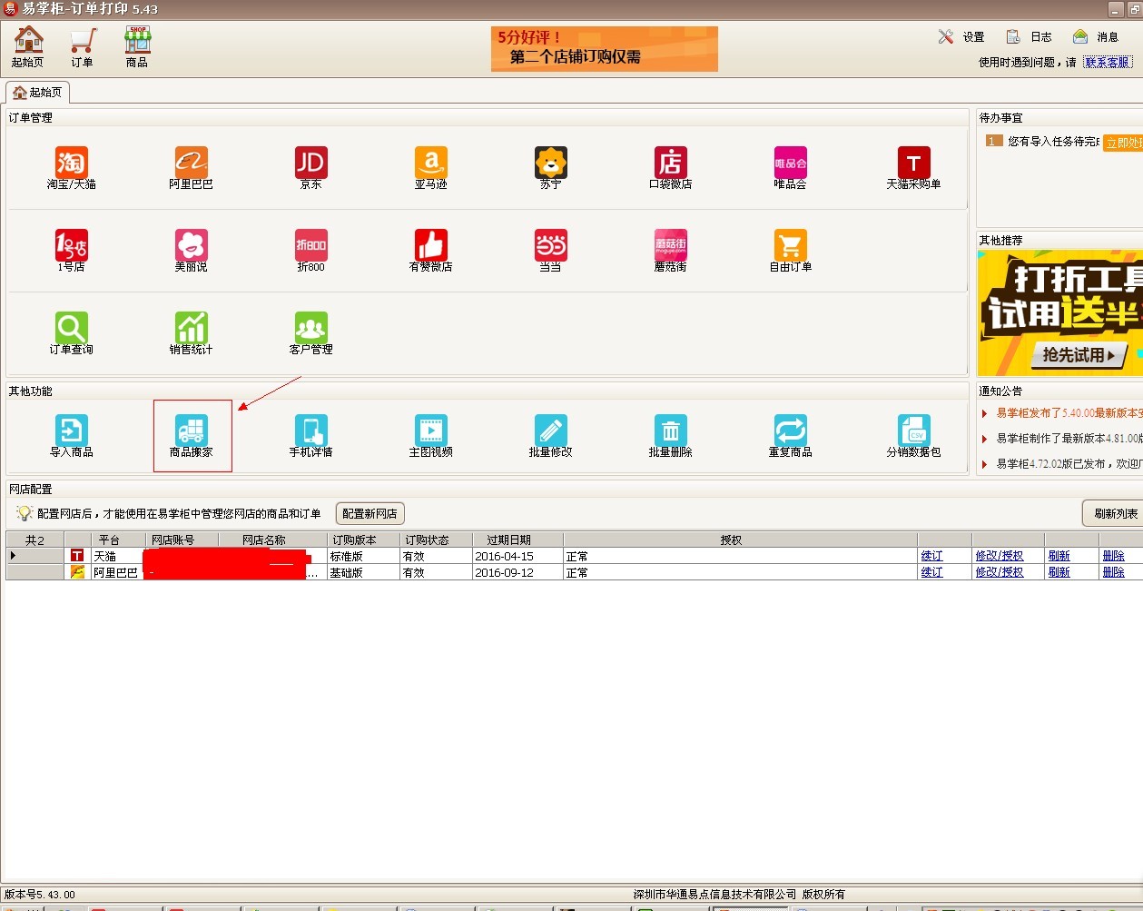This screenshot has height=911, width=1143.
Task: Click 删除 link in 天猫 row
Action: [1113, 556]
